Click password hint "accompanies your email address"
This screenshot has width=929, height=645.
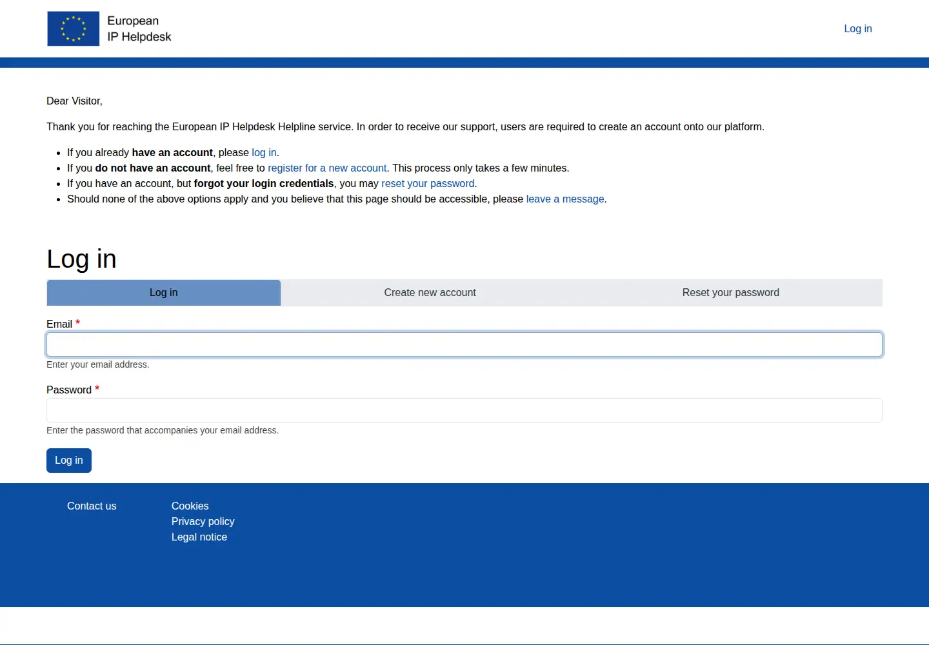(212, 430)
